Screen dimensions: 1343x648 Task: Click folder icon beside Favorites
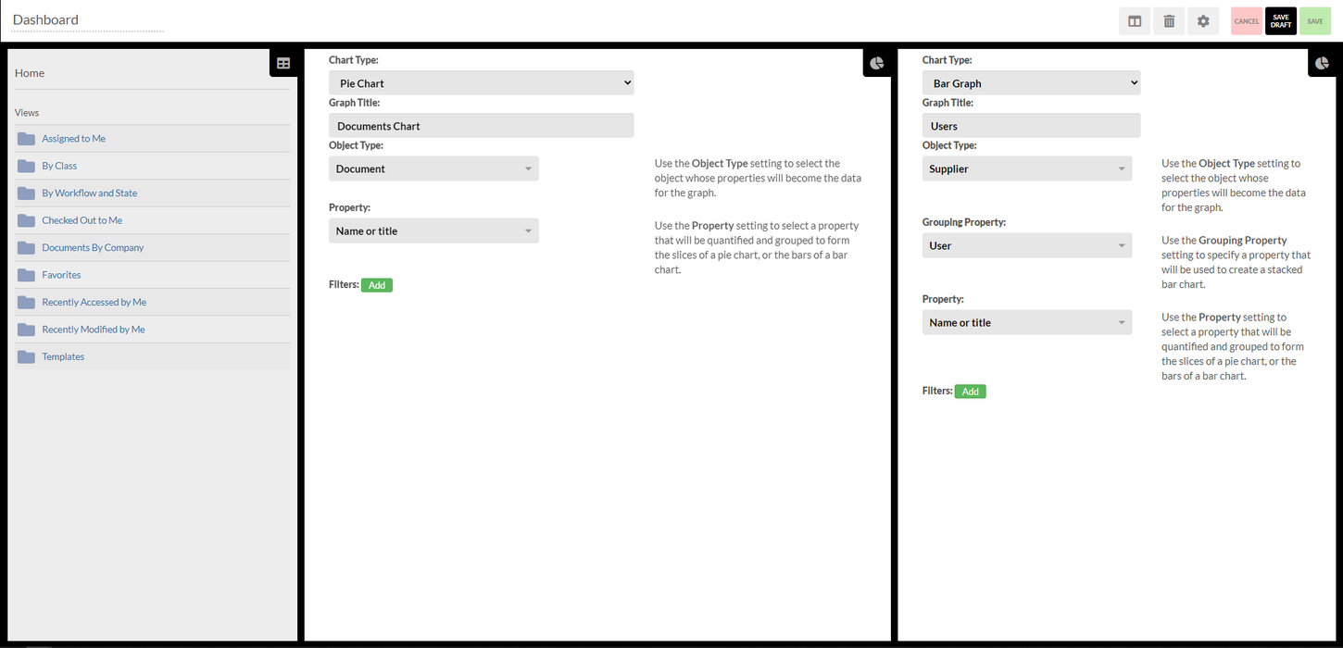[x=26, y=275]
